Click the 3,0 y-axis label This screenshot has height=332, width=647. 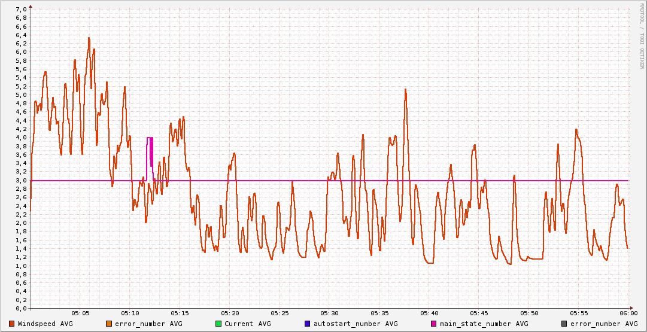coord(20,180)
